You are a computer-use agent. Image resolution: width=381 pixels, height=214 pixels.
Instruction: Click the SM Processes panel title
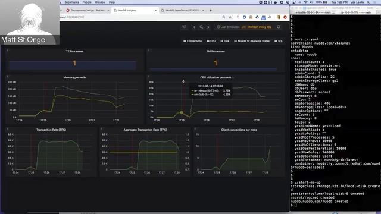pyautogui.click(x=216, y=51)
